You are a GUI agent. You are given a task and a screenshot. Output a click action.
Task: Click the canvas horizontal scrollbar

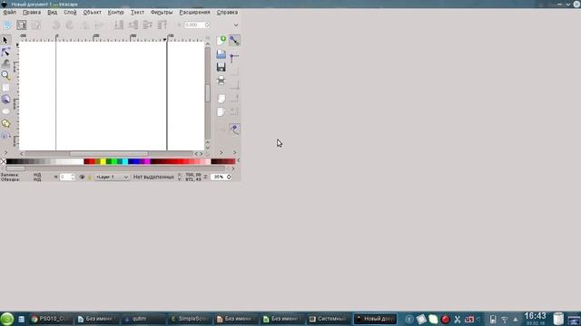[x=109, y=153]
